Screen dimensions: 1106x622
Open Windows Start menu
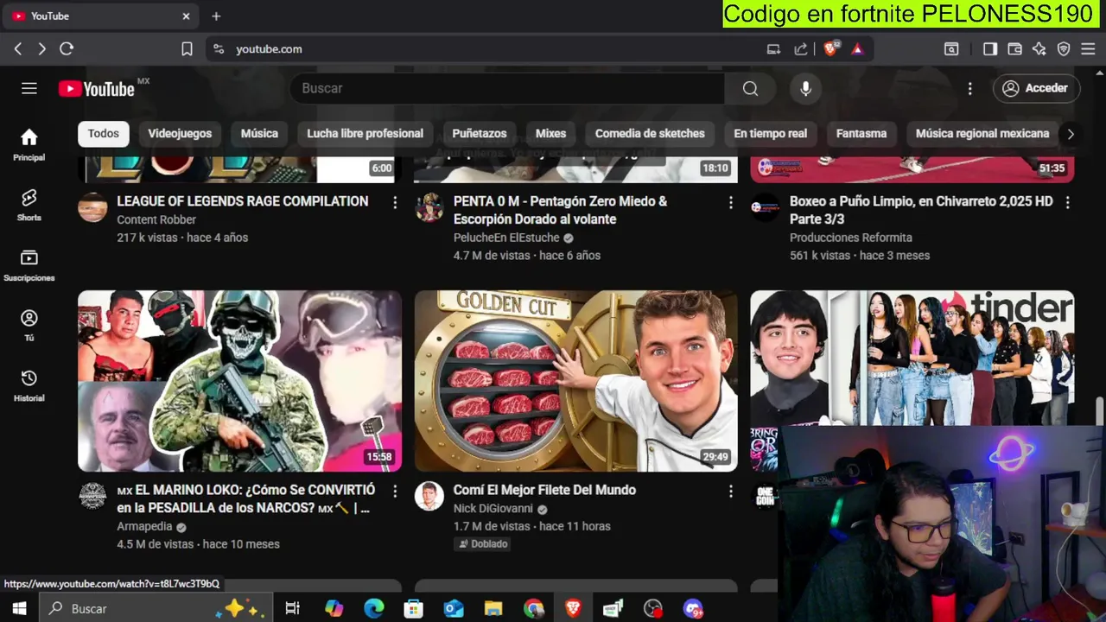point(19,608)
